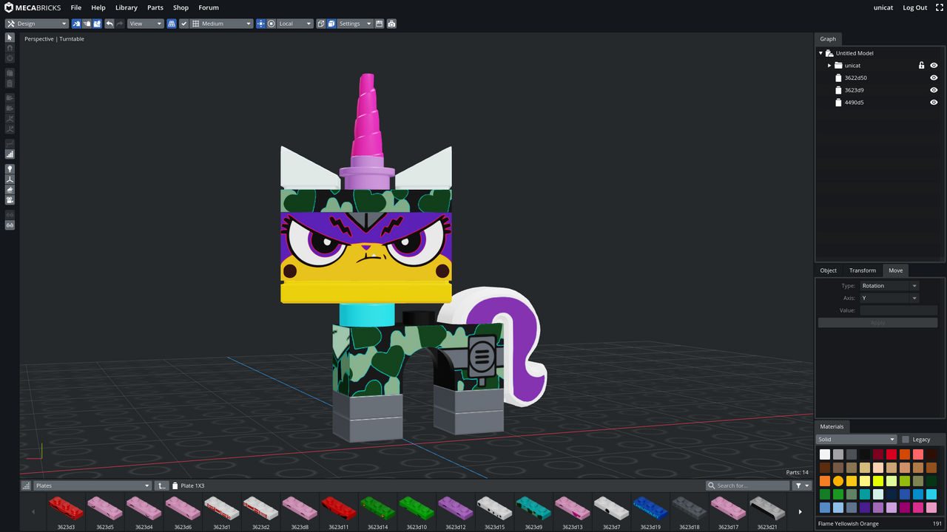Enable the Legacy checkbox
Screen dimensions: 947x532
(x=906, y=440)
